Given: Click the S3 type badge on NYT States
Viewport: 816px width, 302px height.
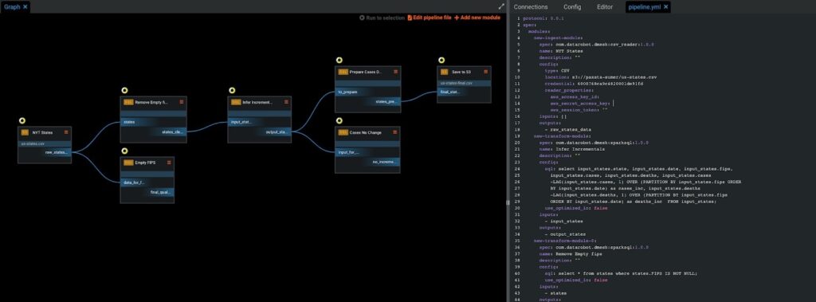Looking at the screenshot, I should (x=25, y=132).
